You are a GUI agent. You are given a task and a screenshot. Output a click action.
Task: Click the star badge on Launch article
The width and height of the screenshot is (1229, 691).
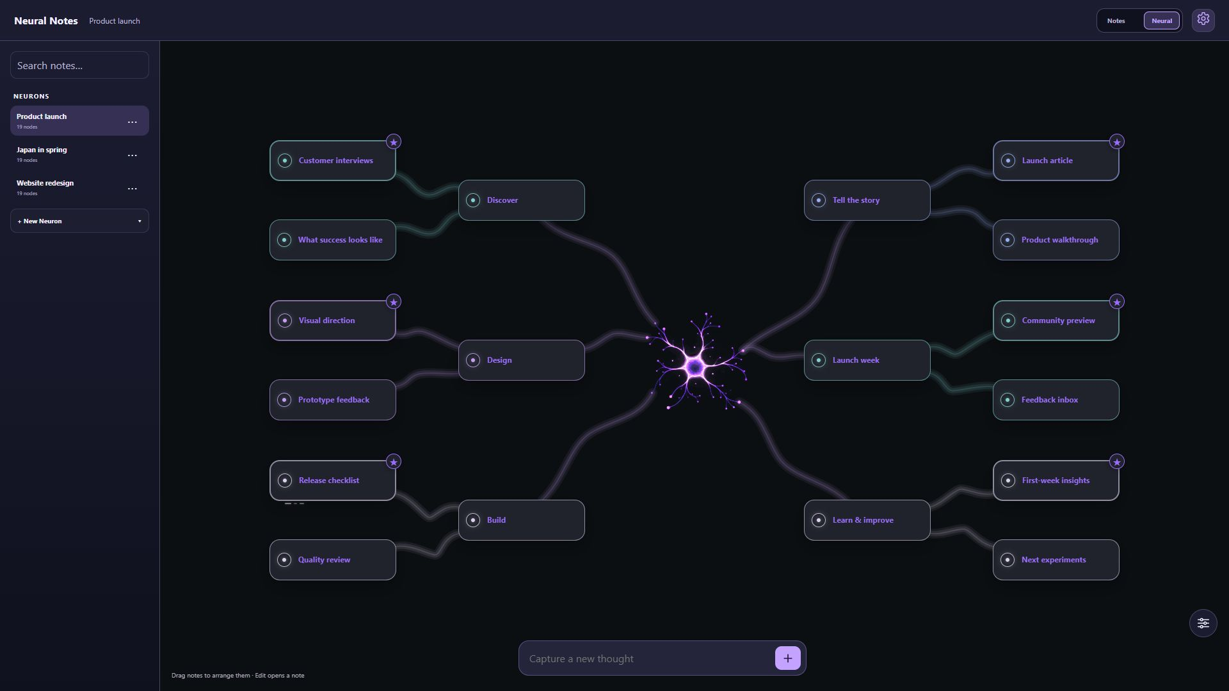tap(1117, 142)
